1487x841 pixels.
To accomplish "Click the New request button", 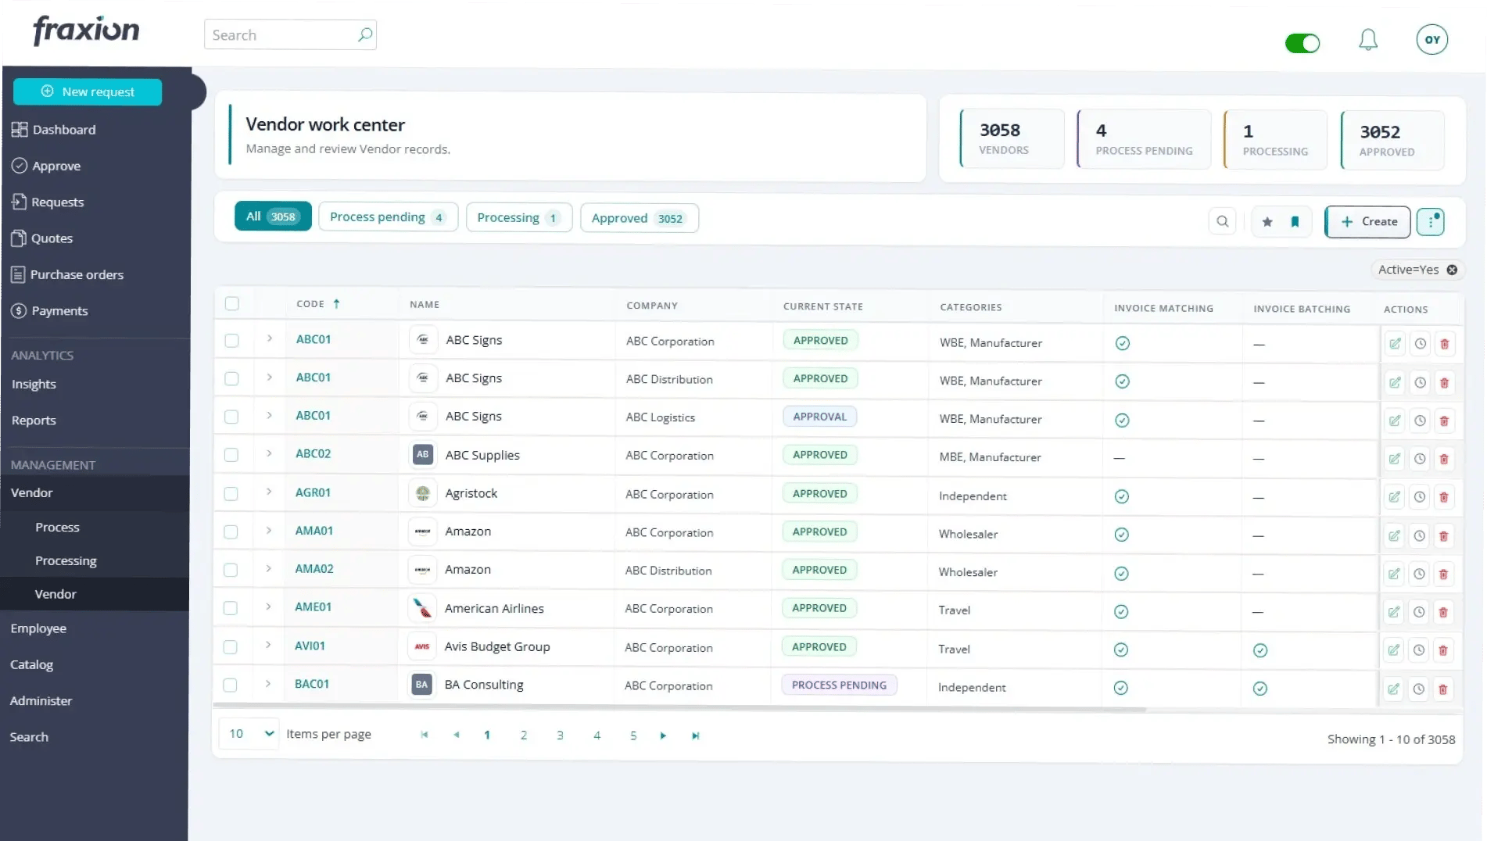I will pos(88,91).
